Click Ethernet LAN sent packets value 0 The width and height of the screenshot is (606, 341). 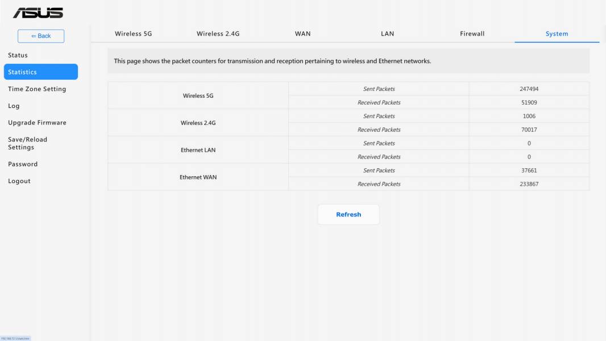(529, 143)
